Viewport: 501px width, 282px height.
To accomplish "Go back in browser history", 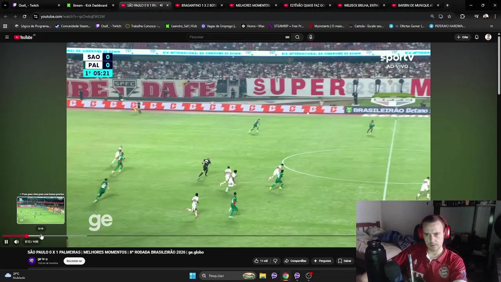I will pyautogui.click(x=5, y=16).
